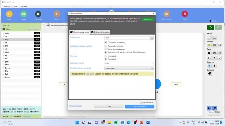This screenshot has height=126, width=225.
Task: Select the white filled Shape icon
Action: coord(209,37)
